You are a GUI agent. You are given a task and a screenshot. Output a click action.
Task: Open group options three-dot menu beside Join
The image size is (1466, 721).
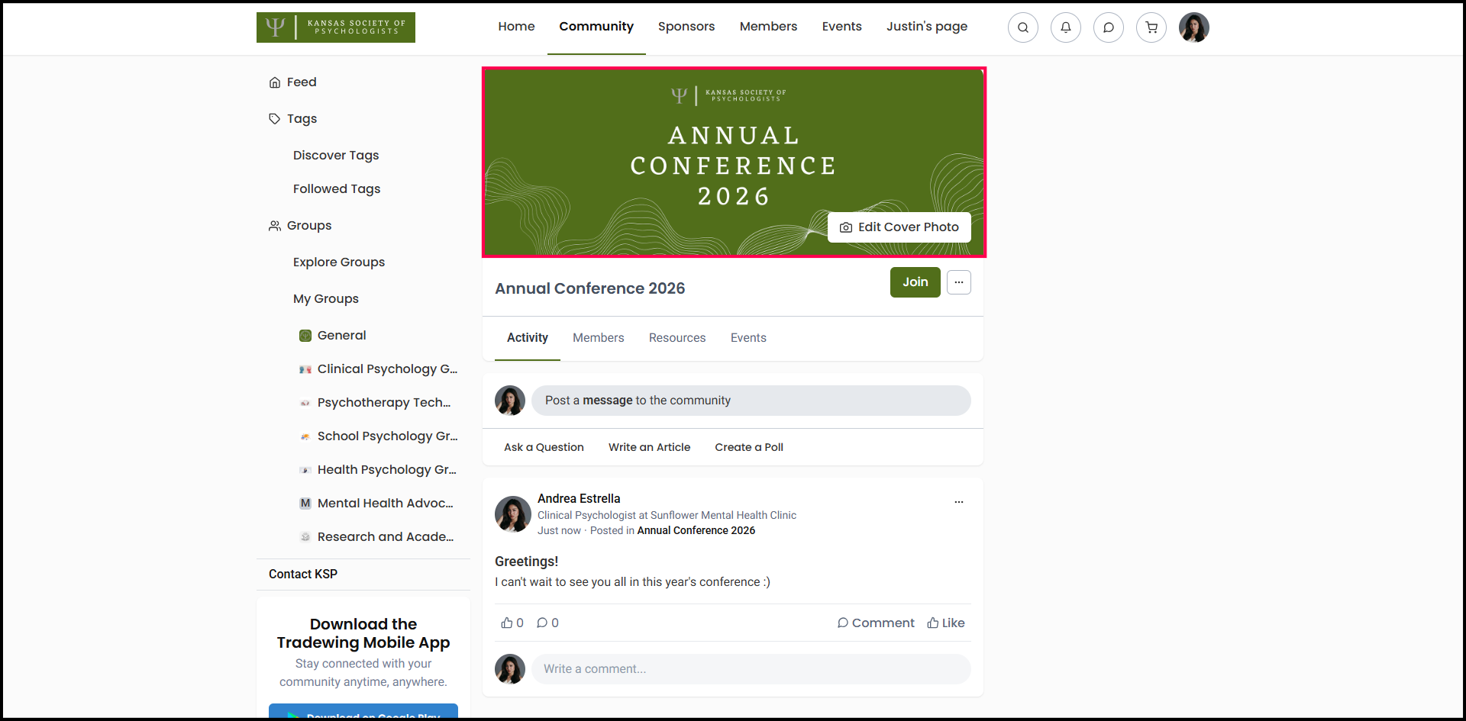point(958,282)
